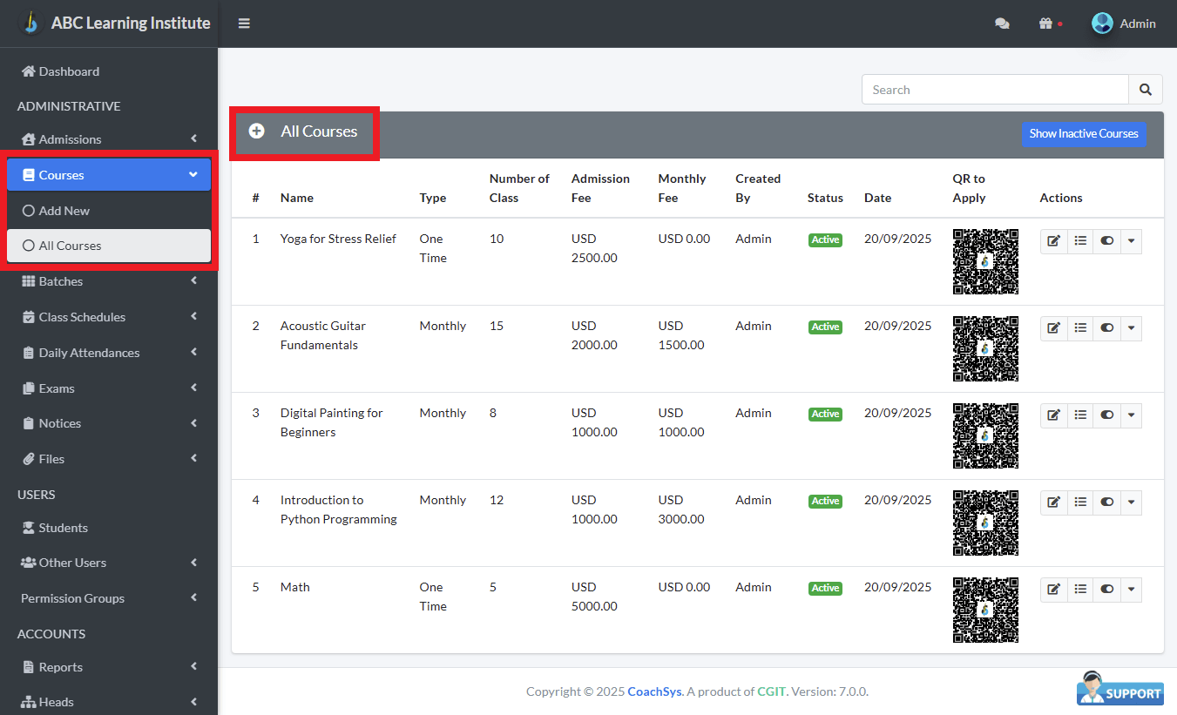
Task: Click the hamburger menu icon in top bar
Action: (244, 24)
